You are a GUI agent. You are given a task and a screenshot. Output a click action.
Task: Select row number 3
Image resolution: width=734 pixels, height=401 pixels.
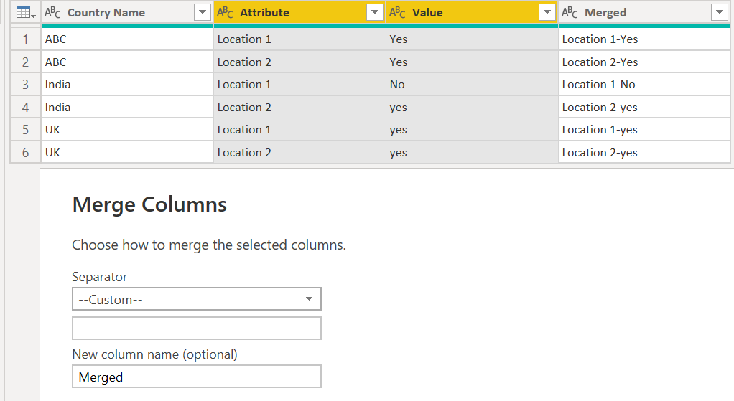click(x=26, y=85)
